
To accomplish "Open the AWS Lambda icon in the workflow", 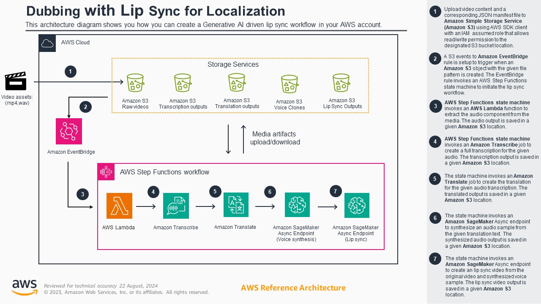I will (119, 206).
